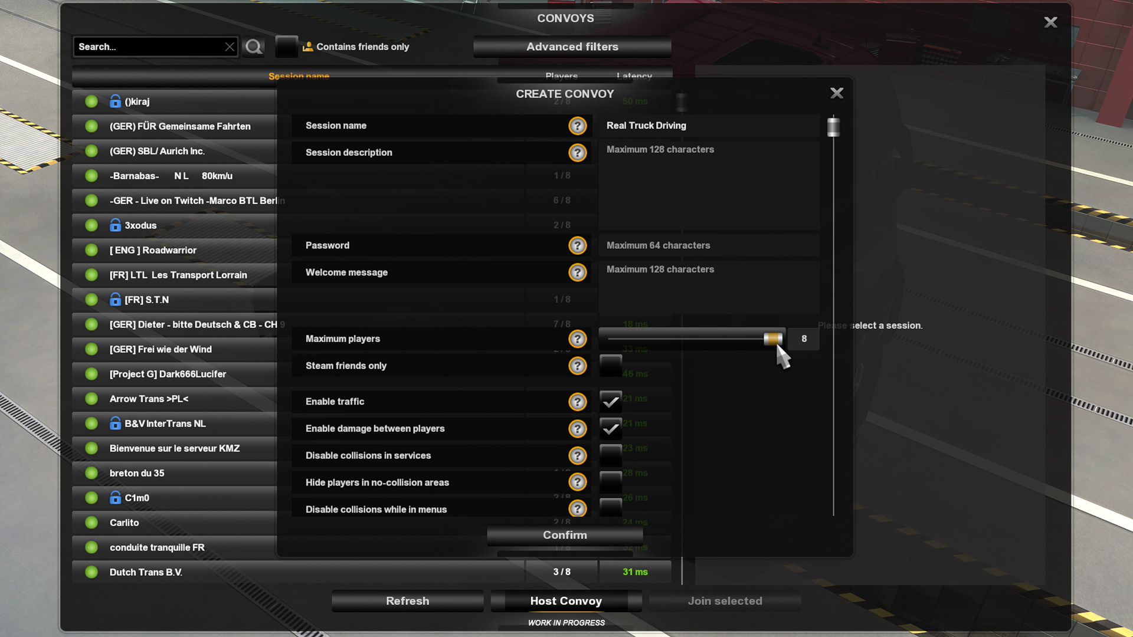Click the Maximum players slider handle
The height and width of the screenshot is (637, 1133).
coord(772,339)
